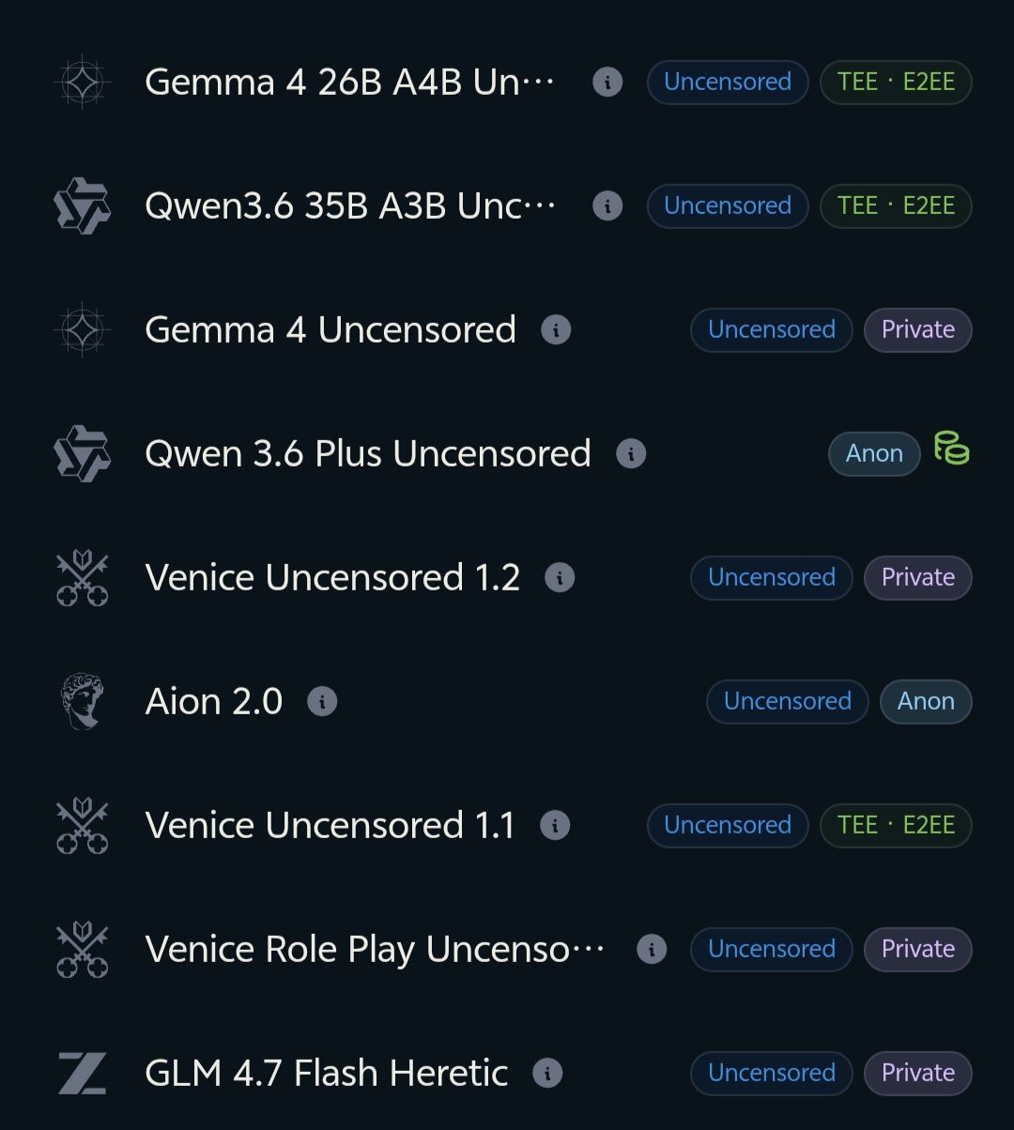Viewport: 1014px width, 1130px height.
Task: Open info icon for GLM 4.7 Flash Heretic
Action: coord(547,1074)
